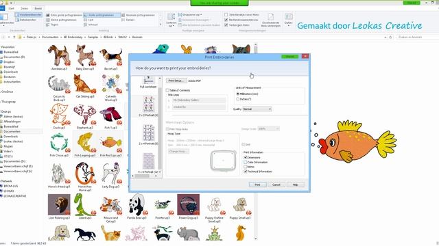Open the Start ribbon tab
This screenshot has height=246, width=439.
point(11,8)
